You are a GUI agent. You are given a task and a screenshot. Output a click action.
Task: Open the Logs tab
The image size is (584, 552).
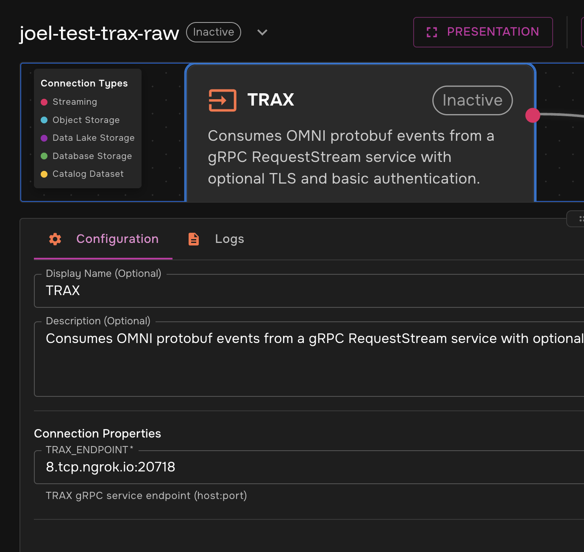[x=216, y=239]
